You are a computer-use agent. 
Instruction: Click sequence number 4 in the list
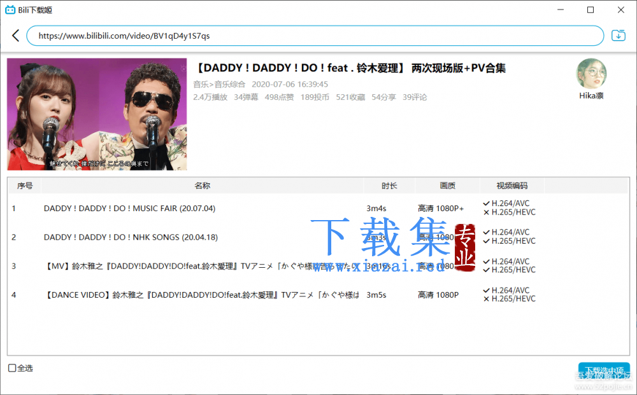point(14,295)
